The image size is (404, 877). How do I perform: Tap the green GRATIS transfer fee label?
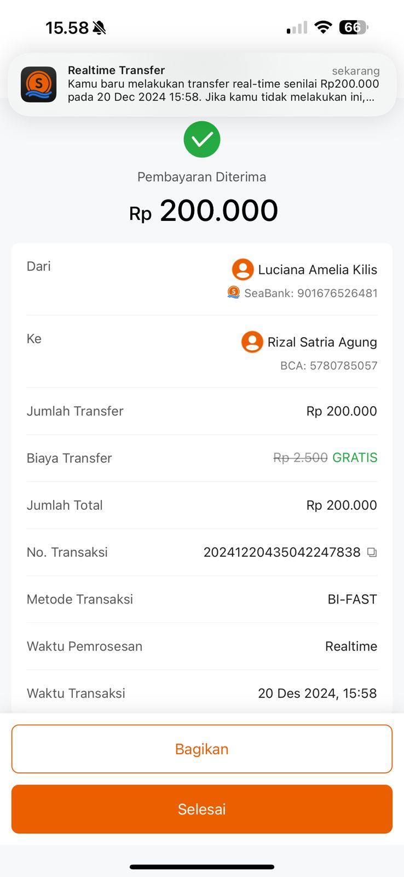[355, 458]
